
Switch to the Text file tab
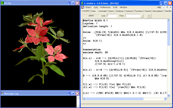point(167,11)
